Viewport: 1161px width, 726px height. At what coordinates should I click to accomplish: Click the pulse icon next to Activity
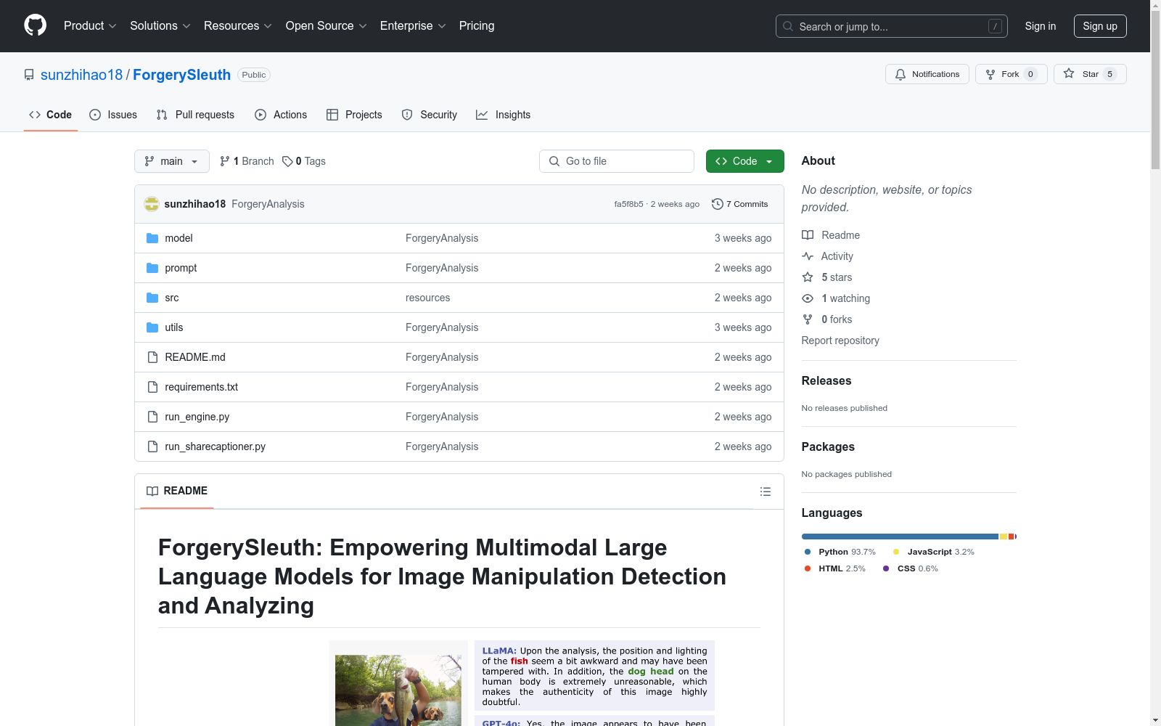pos(808,256)
